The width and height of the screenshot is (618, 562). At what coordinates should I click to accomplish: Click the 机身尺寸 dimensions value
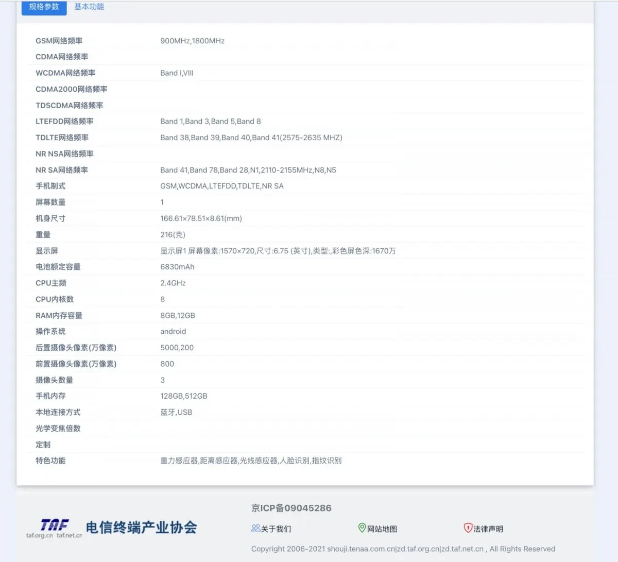click(x=201, y=218)
